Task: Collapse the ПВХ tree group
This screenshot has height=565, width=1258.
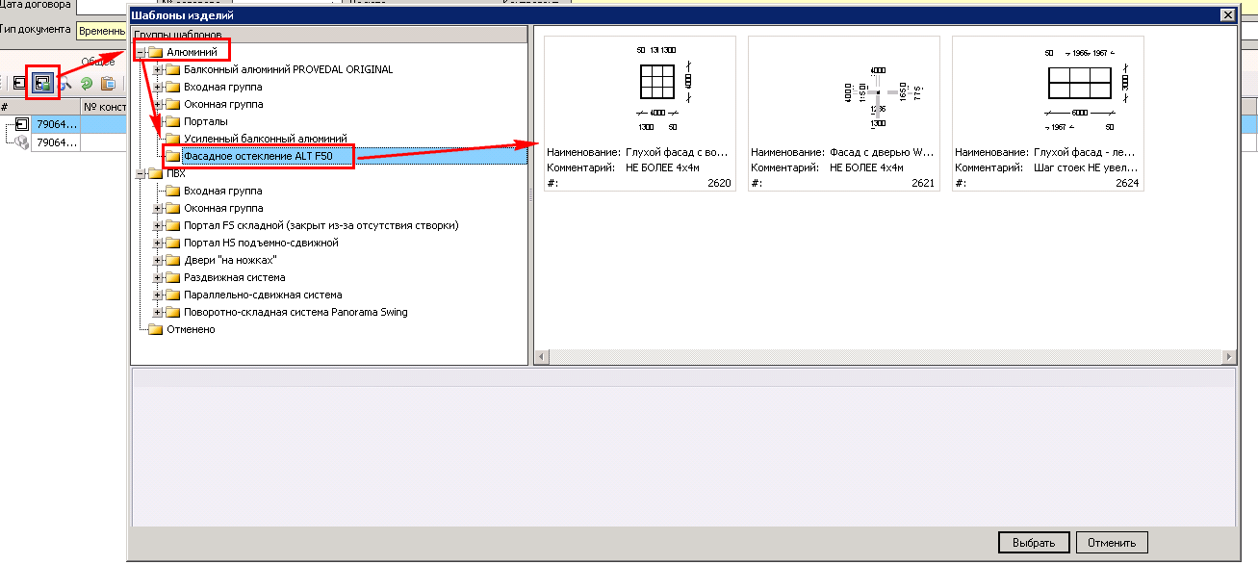Action: (141, 173)
